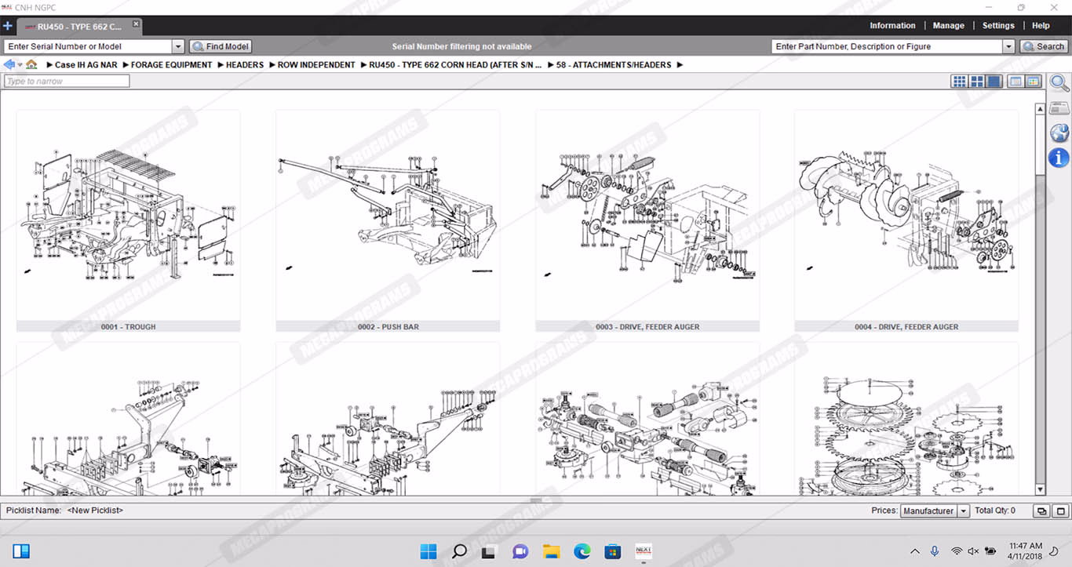Click the Find Model button

point(221,47)
